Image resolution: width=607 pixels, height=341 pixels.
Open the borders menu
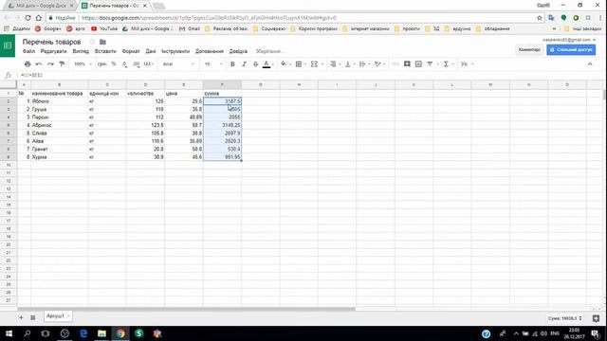299,64
